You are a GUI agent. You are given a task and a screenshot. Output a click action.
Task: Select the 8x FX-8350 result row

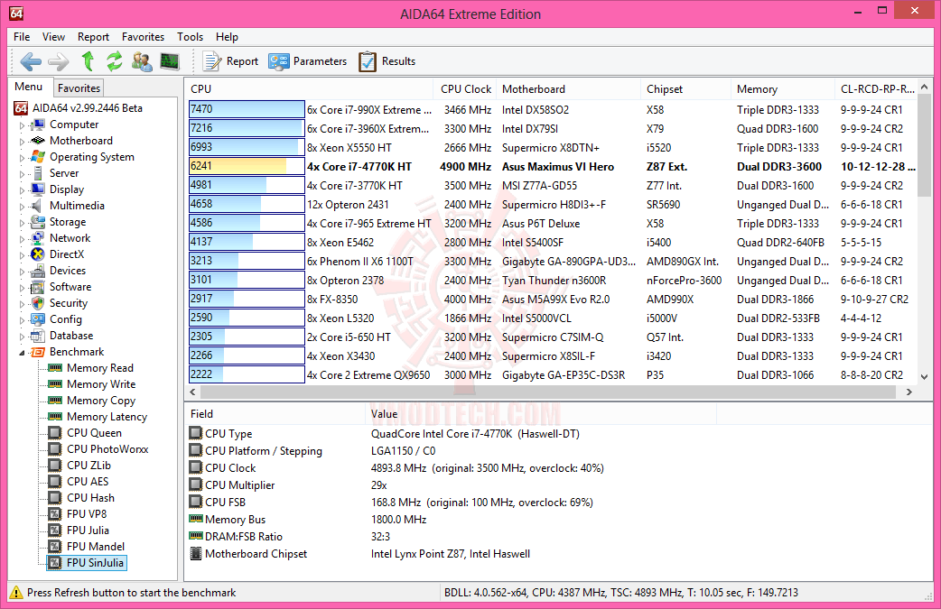coord(552,299)
